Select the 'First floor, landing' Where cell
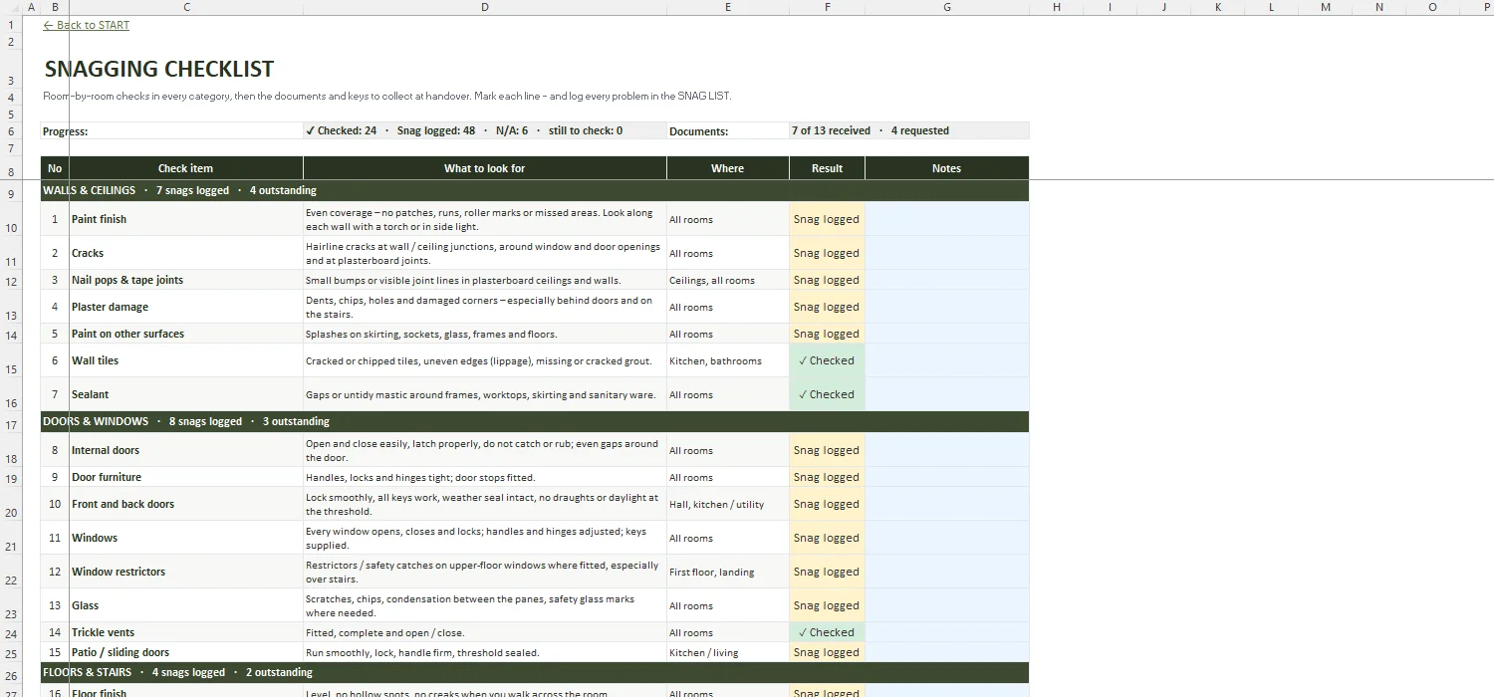Screen dimensions: 1494x697 click(728, 572)
